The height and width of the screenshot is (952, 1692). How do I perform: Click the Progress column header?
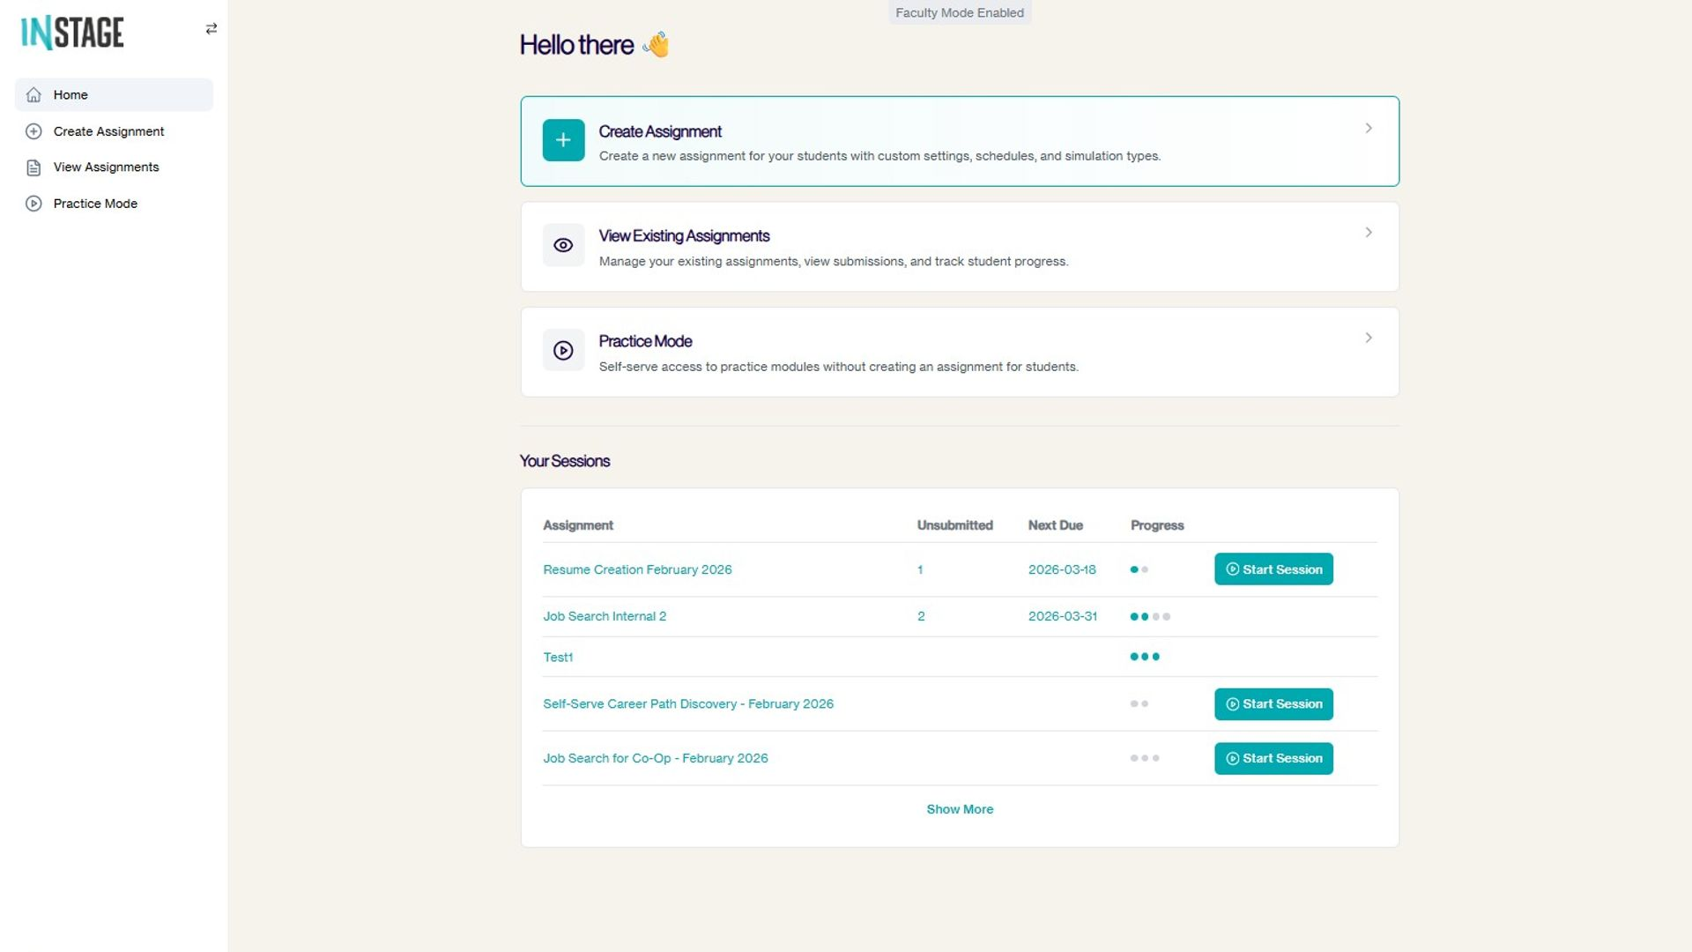click(x=1157, y=525)
